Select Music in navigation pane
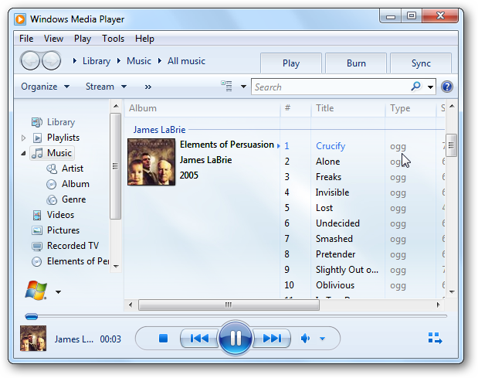This screenshot has width=478, height=378. pos(53,153)
